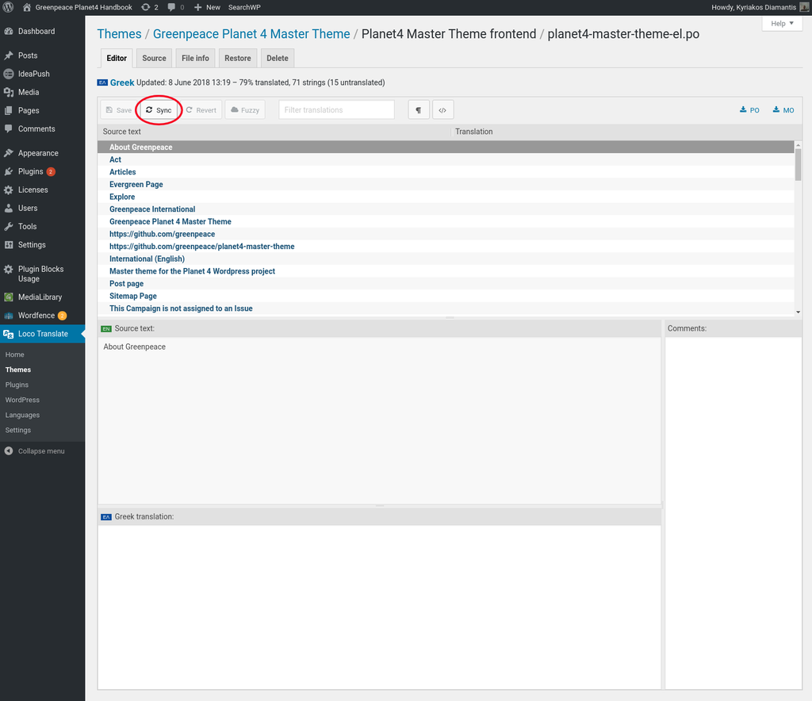This screenshot has width=812, height=701.
Task: Click the Collapse menu arrow icon
Action: [9, 451]
